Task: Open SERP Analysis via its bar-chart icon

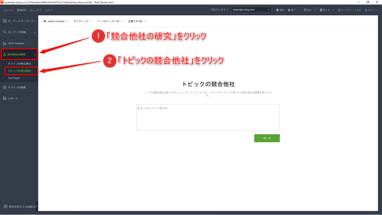Action: point(4,43)
